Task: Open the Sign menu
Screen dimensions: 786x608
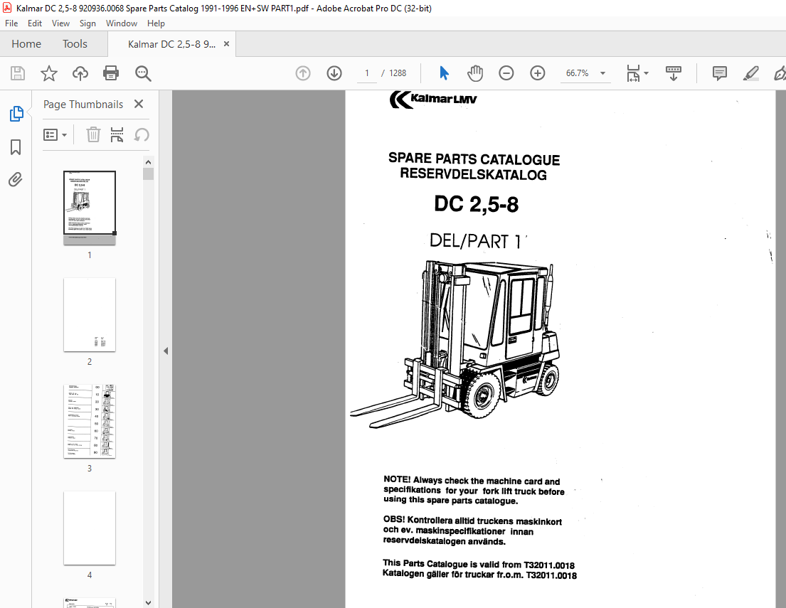Action: 87,23
